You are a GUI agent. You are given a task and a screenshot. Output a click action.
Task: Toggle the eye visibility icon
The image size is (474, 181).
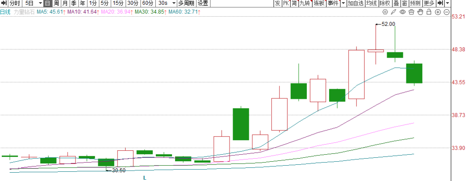[402, 12]
